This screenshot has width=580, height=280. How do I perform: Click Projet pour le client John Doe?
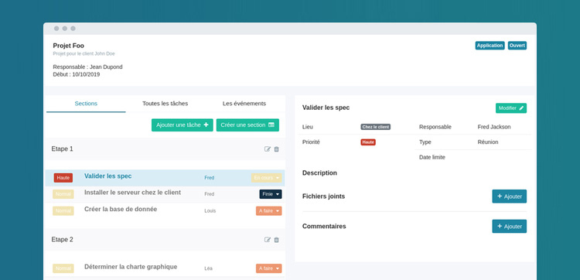tap(84, 53)
